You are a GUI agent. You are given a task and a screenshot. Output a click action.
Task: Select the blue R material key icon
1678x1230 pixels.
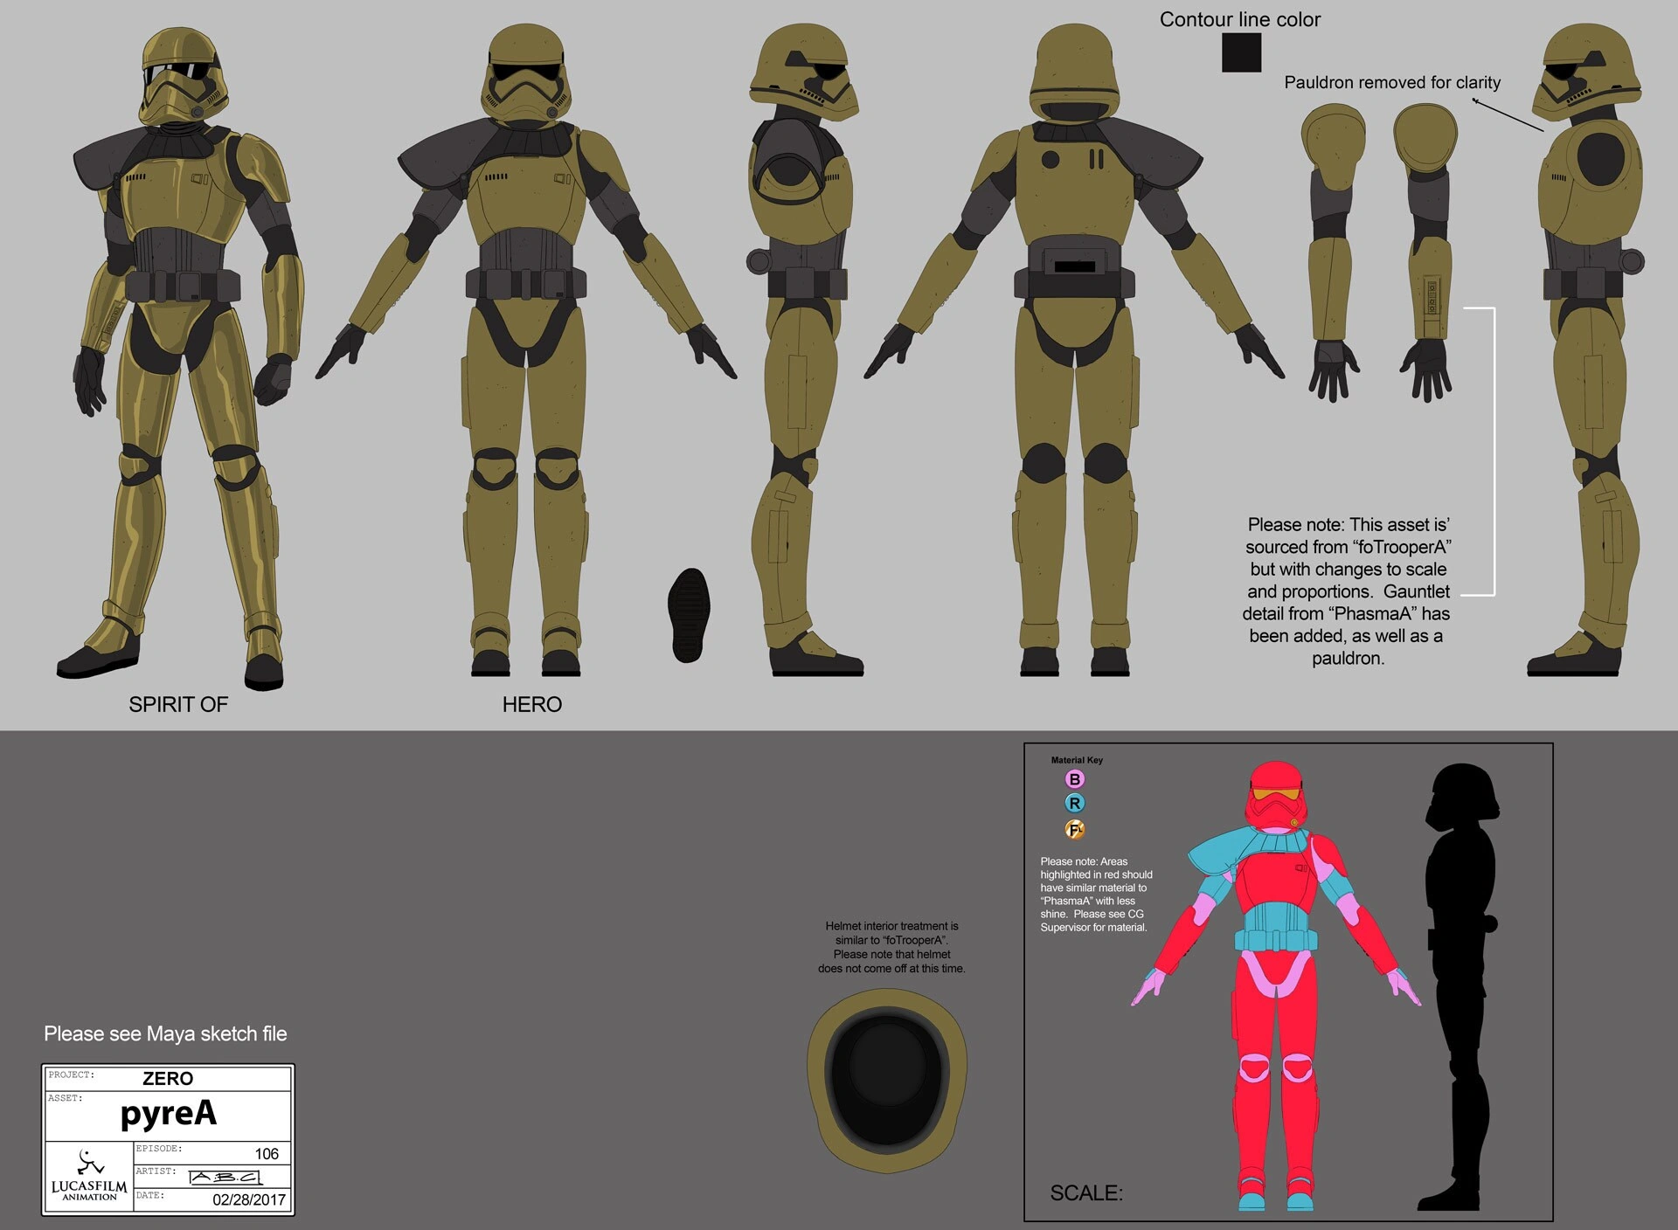(1075, 804)
